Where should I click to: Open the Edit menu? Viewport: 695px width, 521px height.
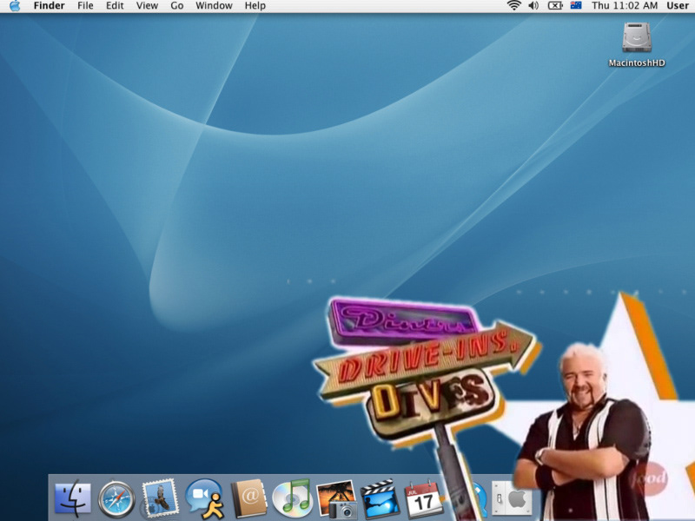coord(115,6)
